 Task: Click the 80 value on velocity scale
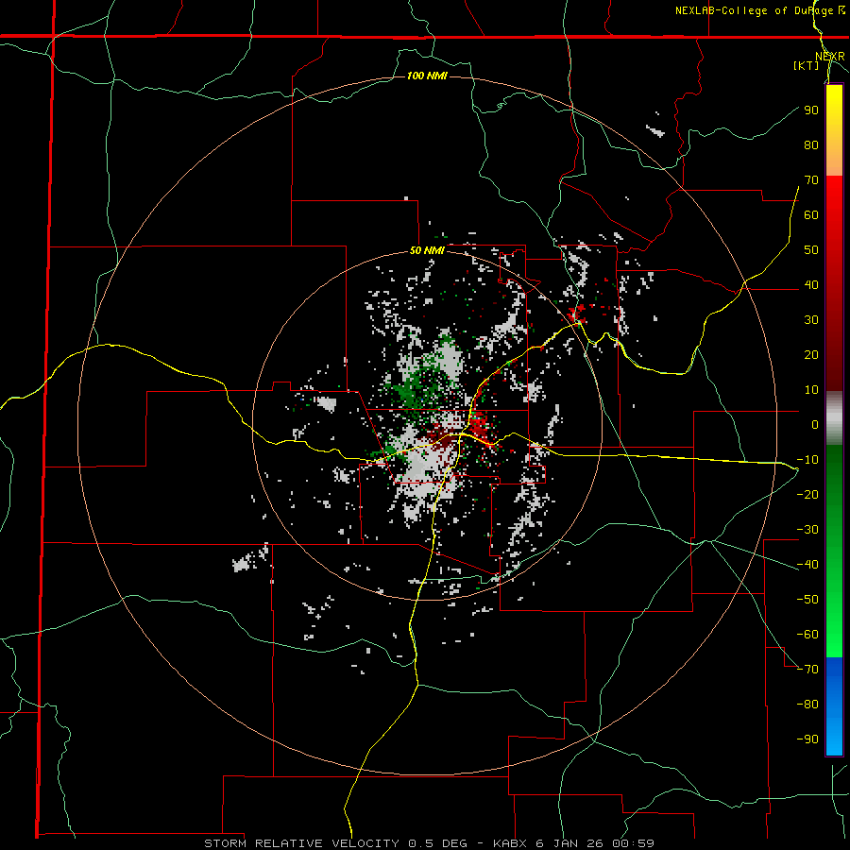(811, 144)
